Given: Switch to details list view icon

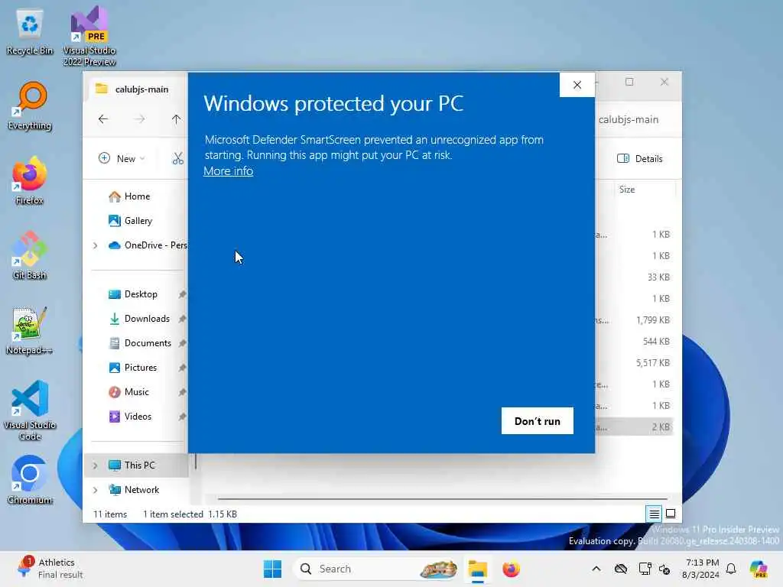Looking at the screenshot, I should click(x=655, y=514).
